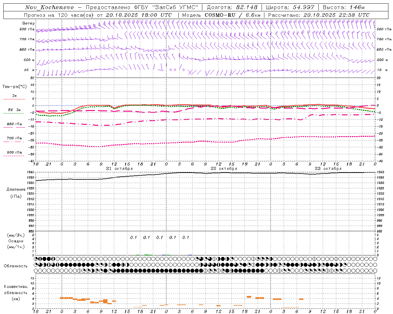393x314 pixels.
Task: Click the 700 гПа legend entry under Тем-ра
Action: tap(14, 138)
